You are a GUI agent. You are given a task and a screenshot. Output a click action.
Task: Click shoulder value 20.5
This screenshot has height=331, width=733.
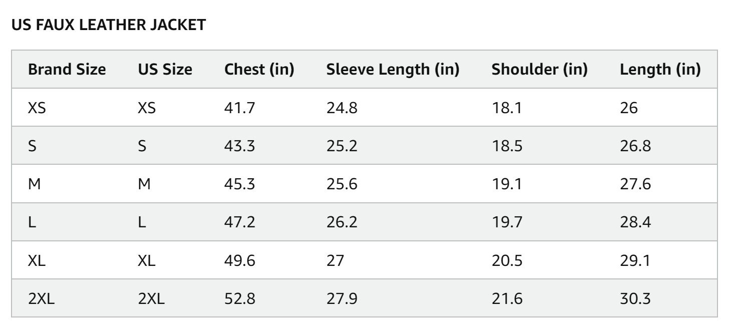[x=507, y=260]
